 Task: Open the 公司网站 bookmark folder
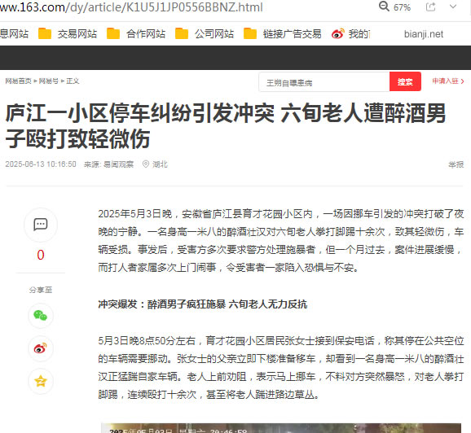tap(205, 34)
